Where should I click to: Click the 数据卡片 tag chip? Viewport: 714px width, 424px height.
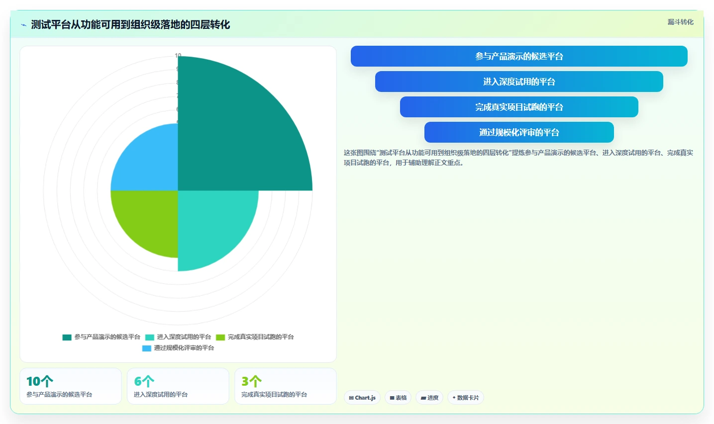466,398
